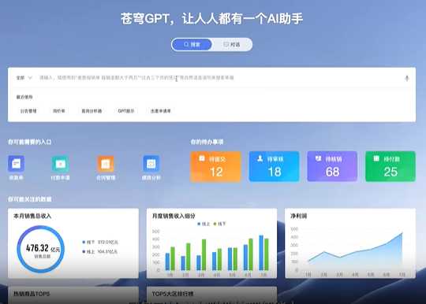
Task: Select the 公告管理 recent tag
Action: click(28, 111)
